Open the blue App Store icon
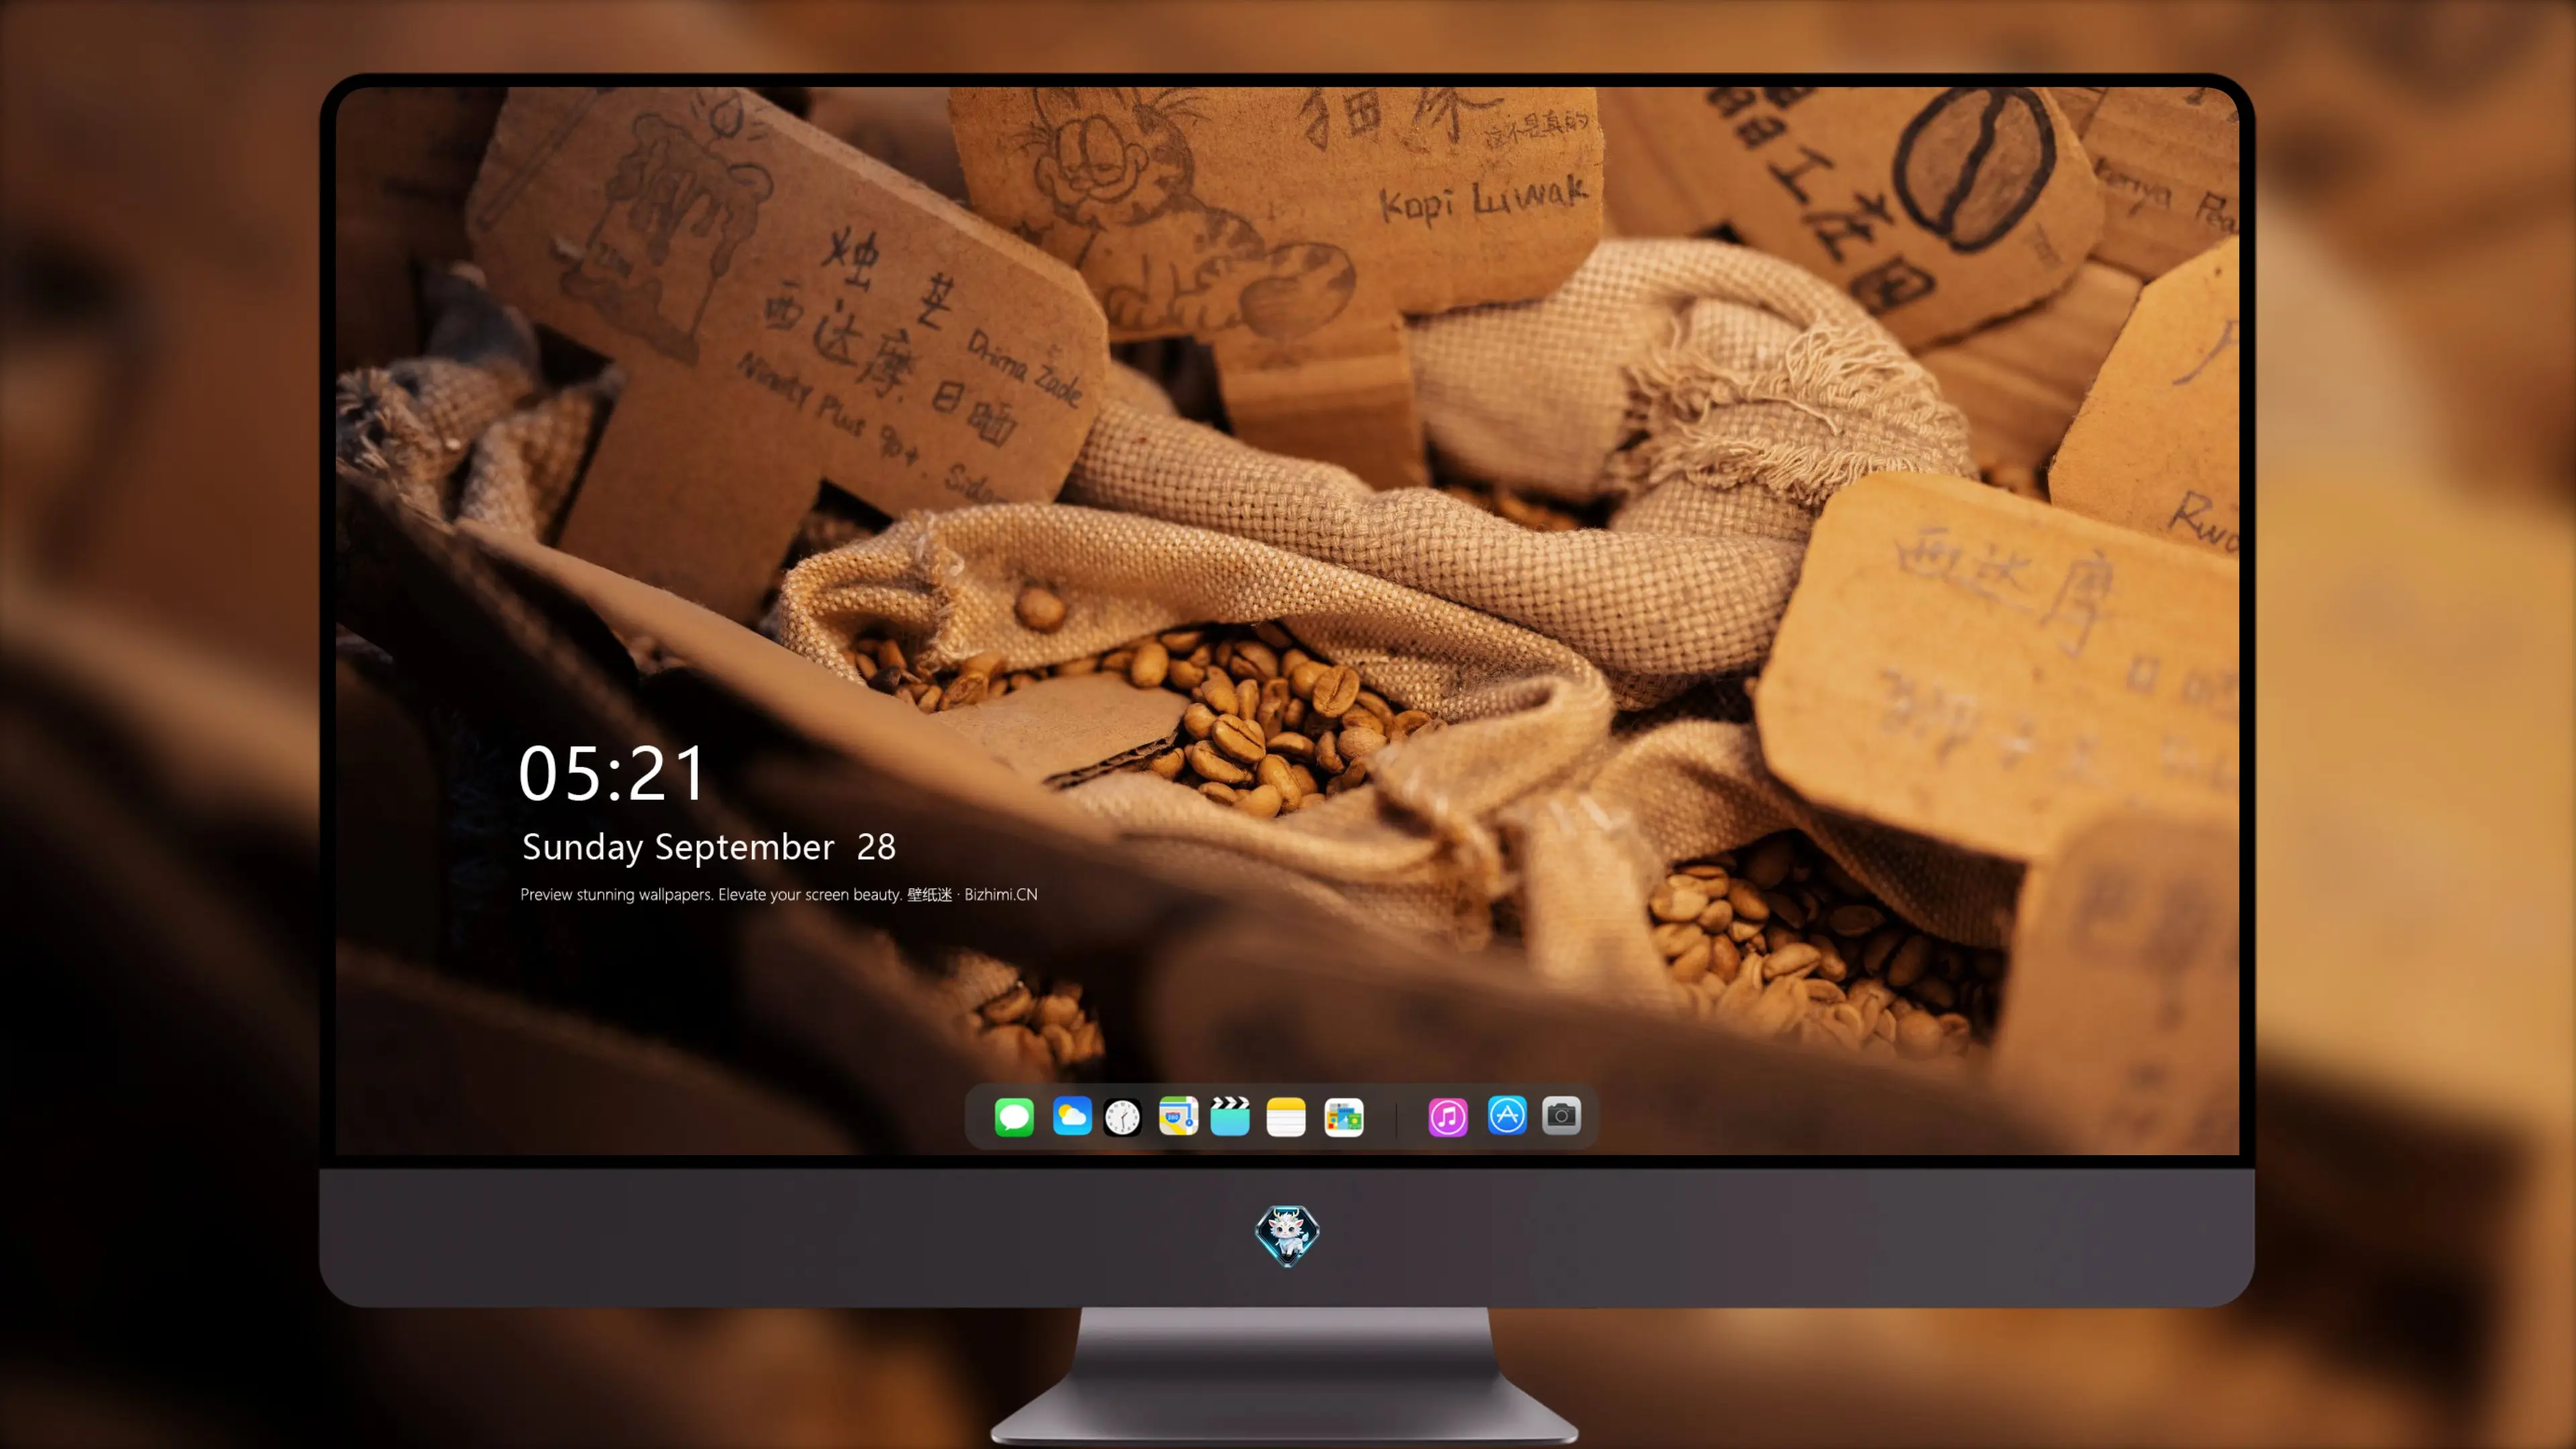 click(1507, 1115)
